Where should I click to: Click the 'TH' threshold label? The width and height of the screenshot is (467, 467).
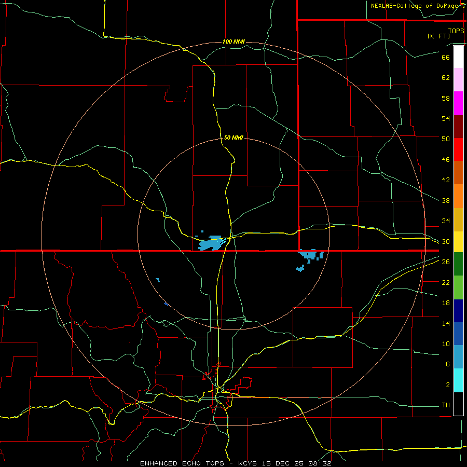[x=446, y=405]
